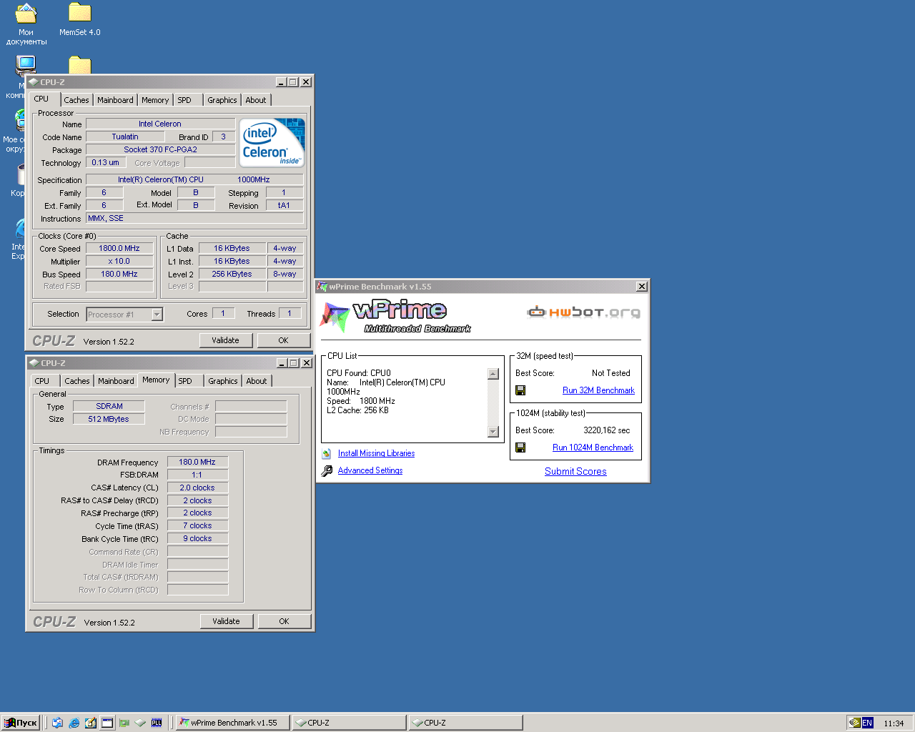Click the EN language indicator in tray
Image resolution: width=915 pixels, height=732 pixels.
(x=867, y=723)
